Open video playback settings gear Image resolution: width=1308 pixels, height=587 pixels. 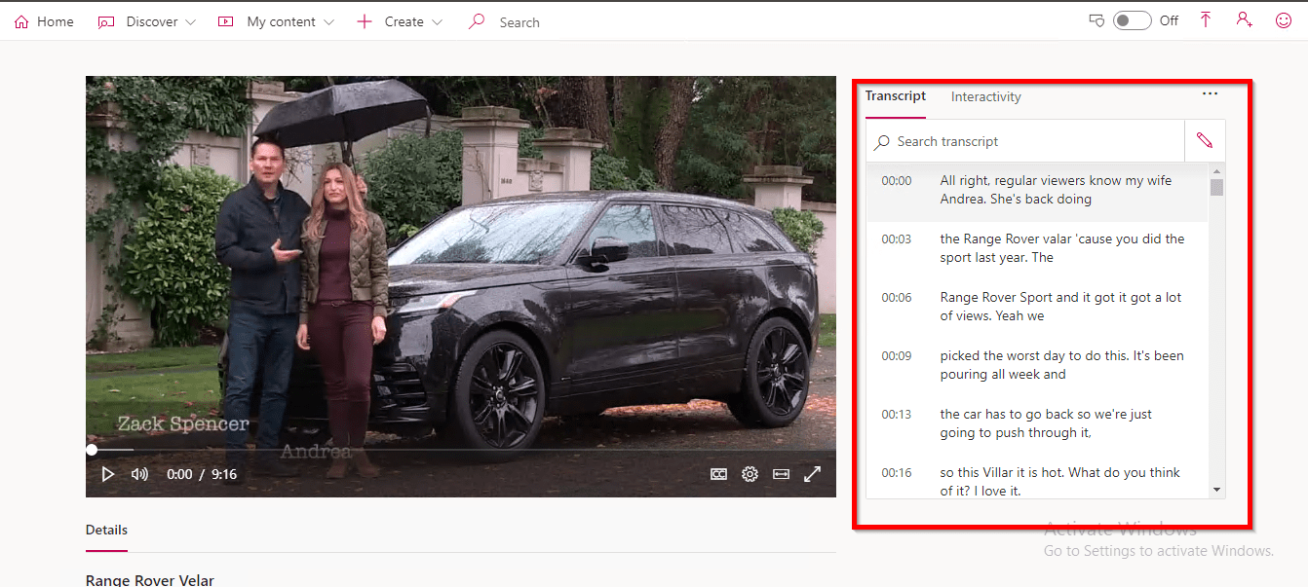[750, 474]
